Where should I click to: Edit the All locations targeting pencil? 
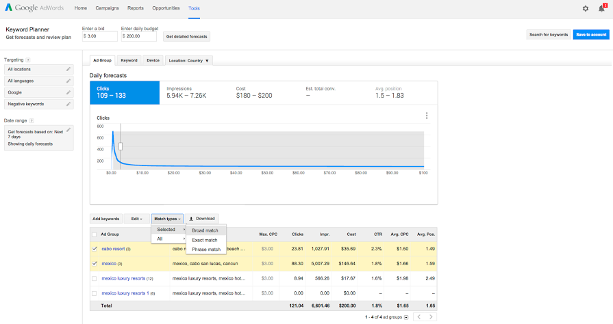[68, 69]
